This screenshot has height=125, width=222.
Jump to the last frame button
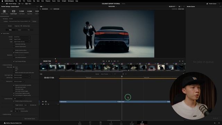pos(115,61)
